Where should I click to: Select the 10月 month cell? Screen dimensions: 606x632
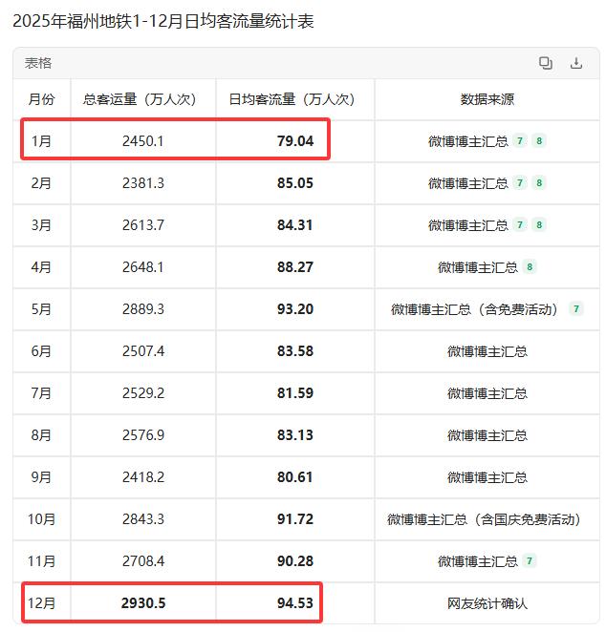41,519
